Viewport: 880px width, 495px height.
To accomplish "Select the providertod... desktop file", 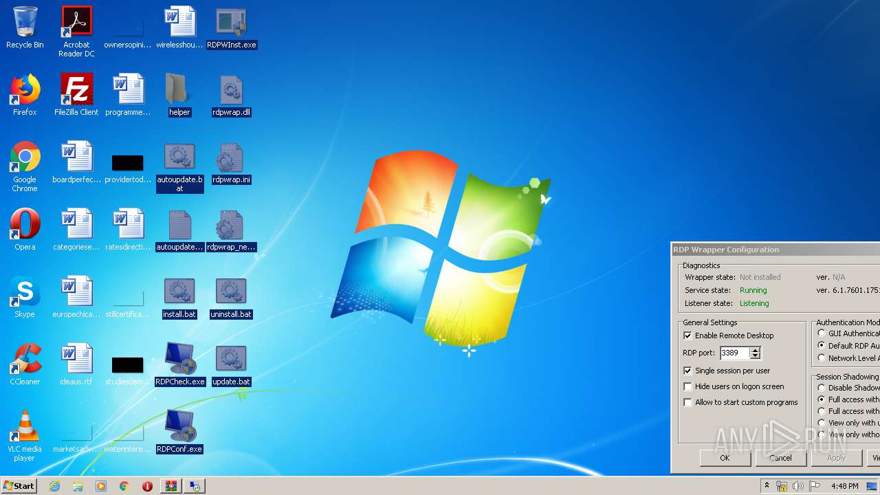I will coord(128,169).
